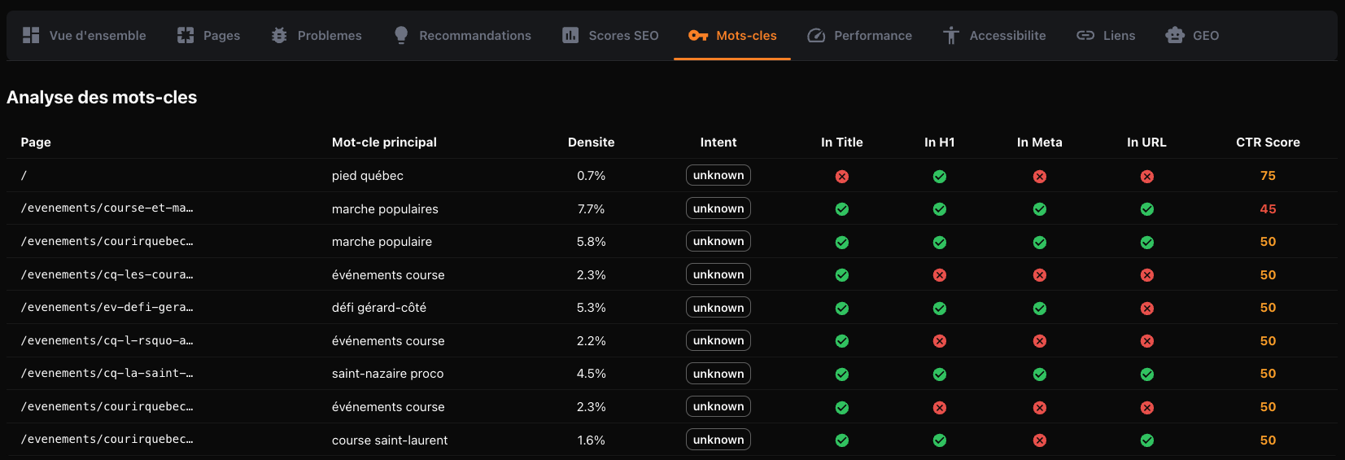This screenshot has width=1345, height=460.
Task: Click the red In Title cross for homepage row
Action: coord(842,177)
